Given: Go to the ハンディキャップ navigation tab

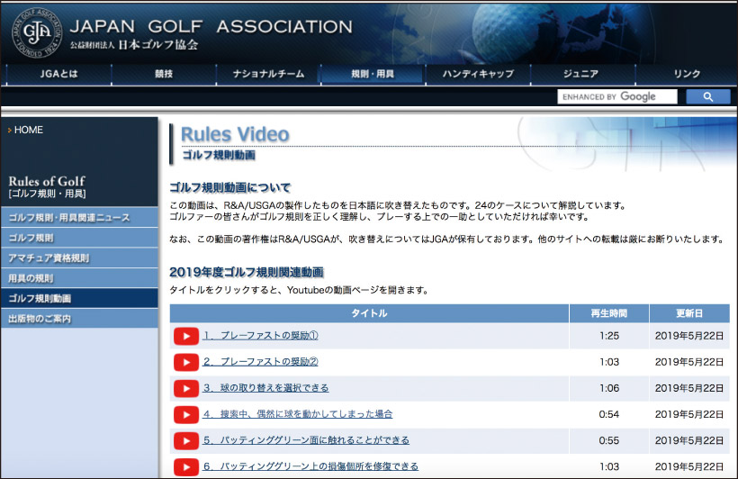Looking at the screenshot, I should click(477, 74).
